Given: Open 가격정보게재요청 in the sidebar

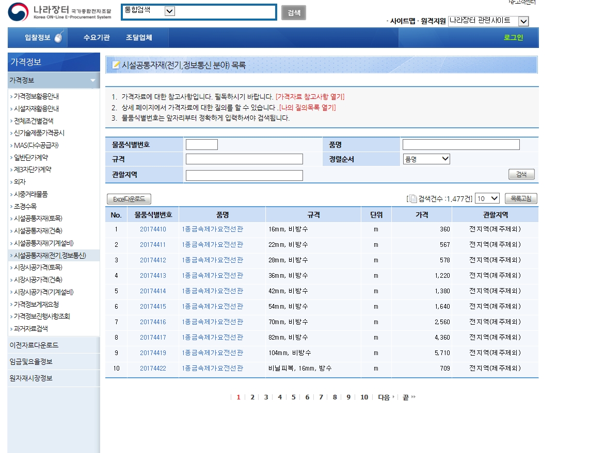Looking at the screenshot, I should point(36,304).
